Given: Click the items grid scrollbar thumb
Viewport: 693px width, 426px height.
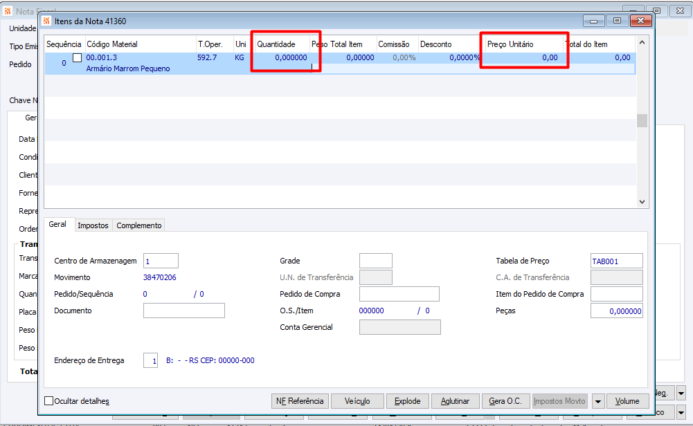Looking at the screenshot, I should click(642, 120).
